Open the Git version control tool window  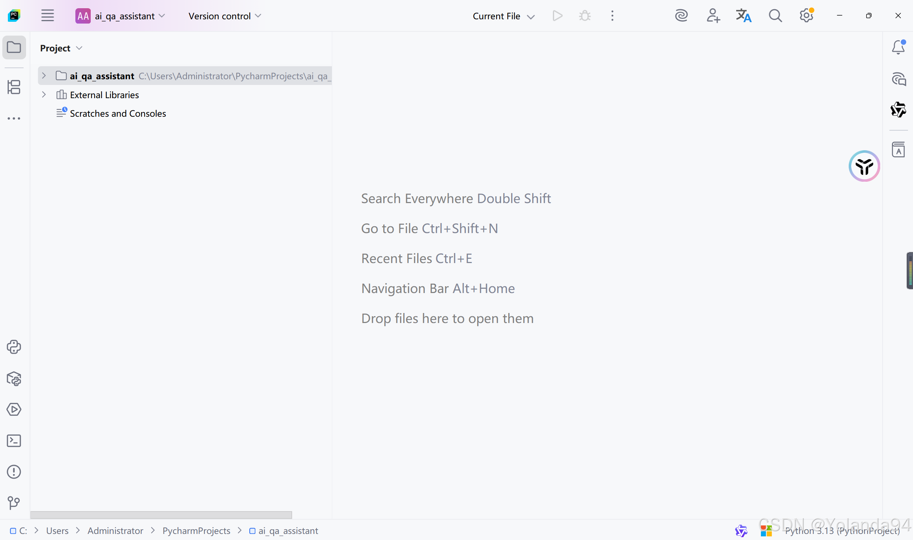14,503
